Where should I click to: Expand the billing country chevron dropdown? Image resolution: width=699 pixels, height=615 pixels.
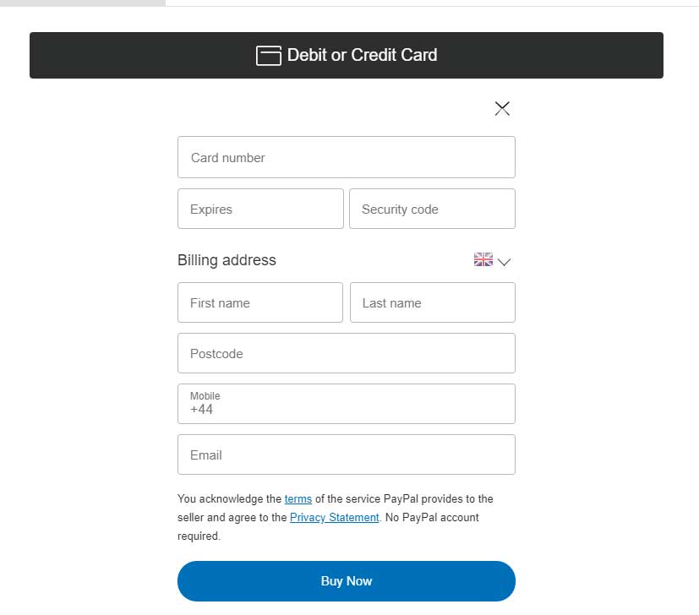pyautogui.click(x=505, y=262)
